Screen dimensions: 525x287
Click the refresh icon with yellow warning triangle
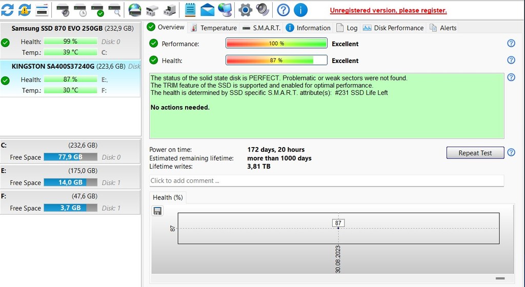pos(24,10)
